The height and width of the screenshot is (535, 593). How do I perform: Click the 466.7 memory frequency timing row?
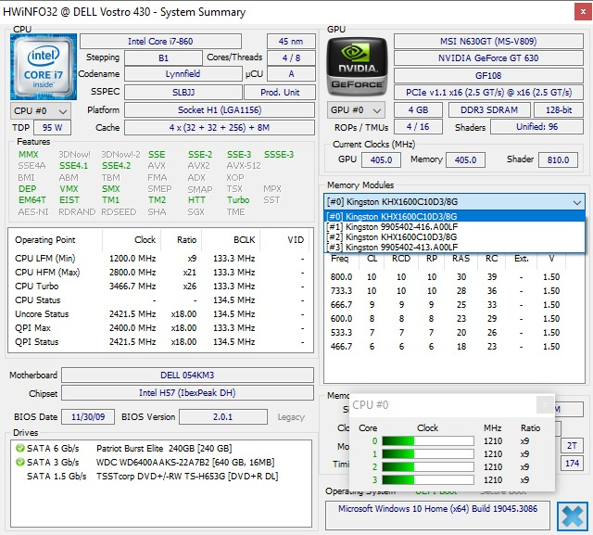(454, 347)
